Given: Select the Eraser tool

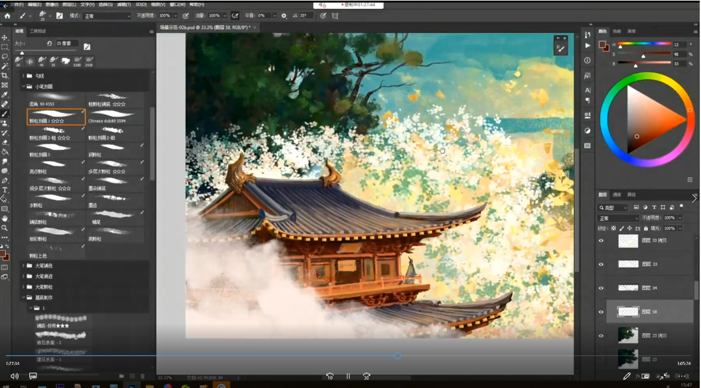Looking at the screenshot, I should 4,142.
